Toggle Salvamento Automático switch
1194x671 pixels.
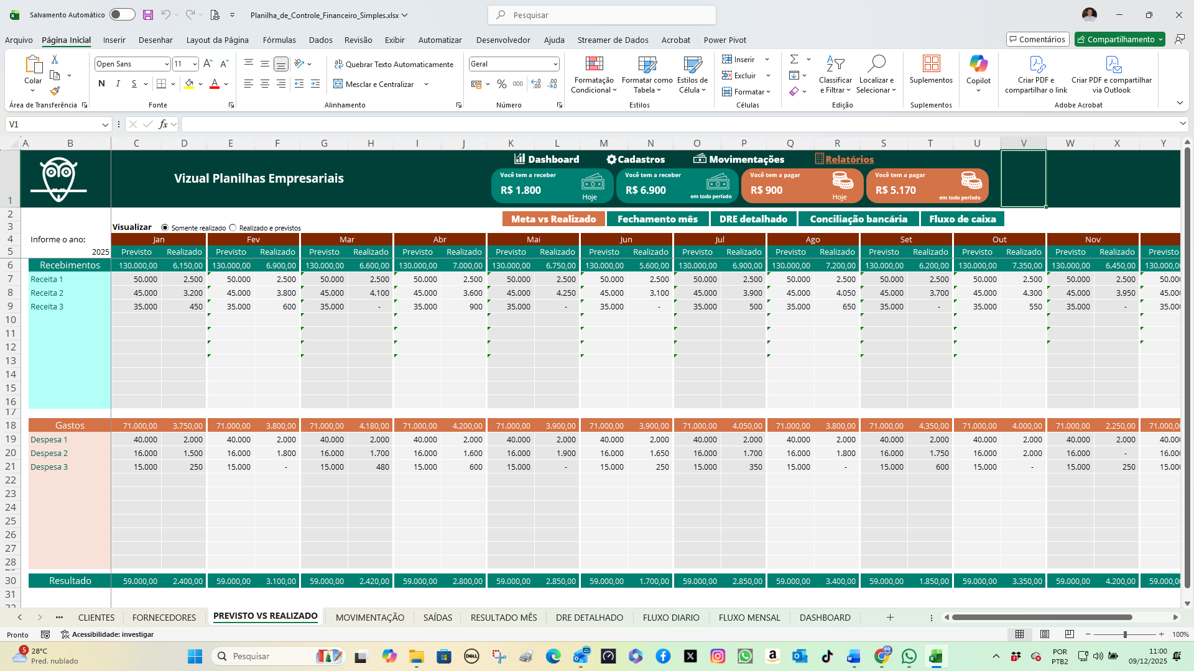point(123,14)
